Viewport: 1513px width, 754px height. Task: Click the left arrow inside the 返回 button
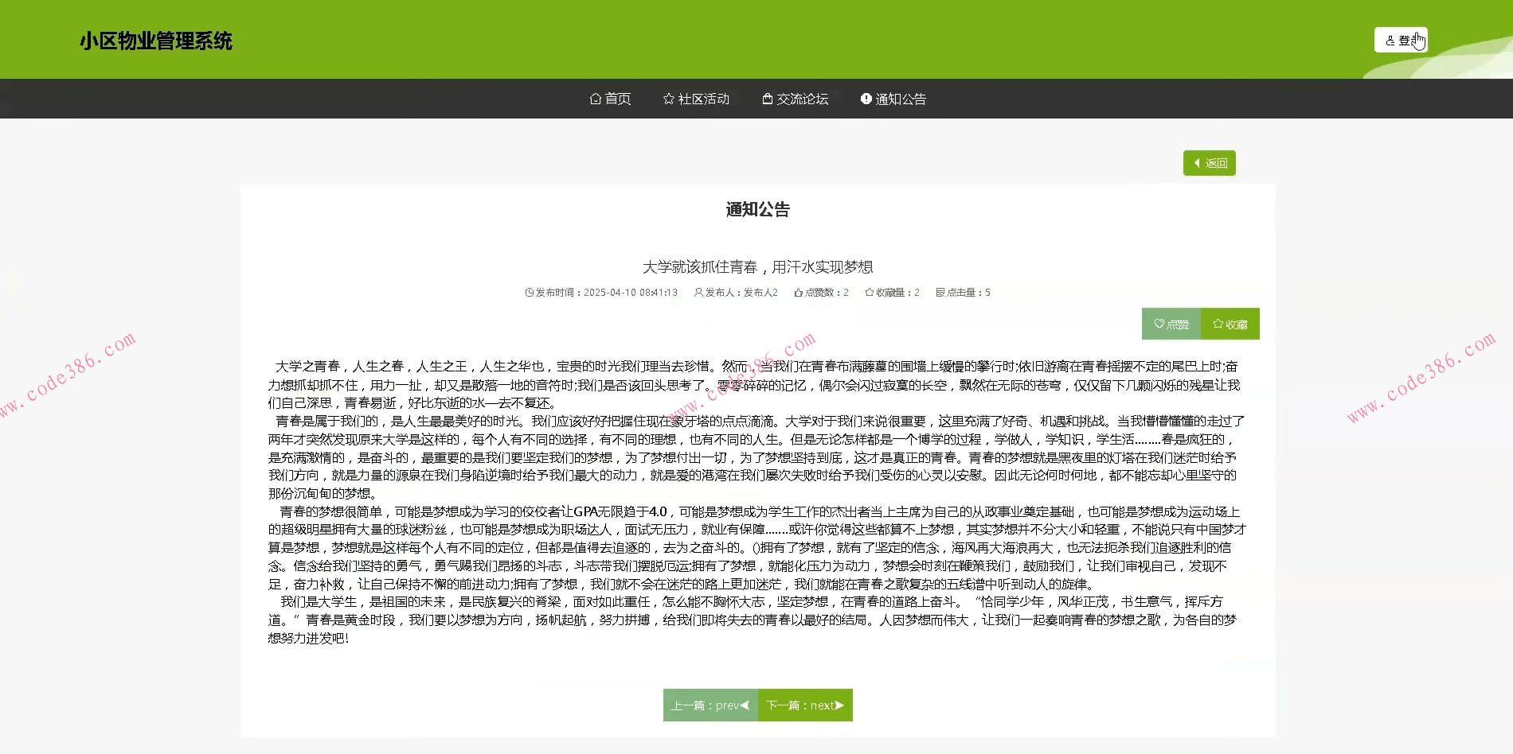(1197, 162)
